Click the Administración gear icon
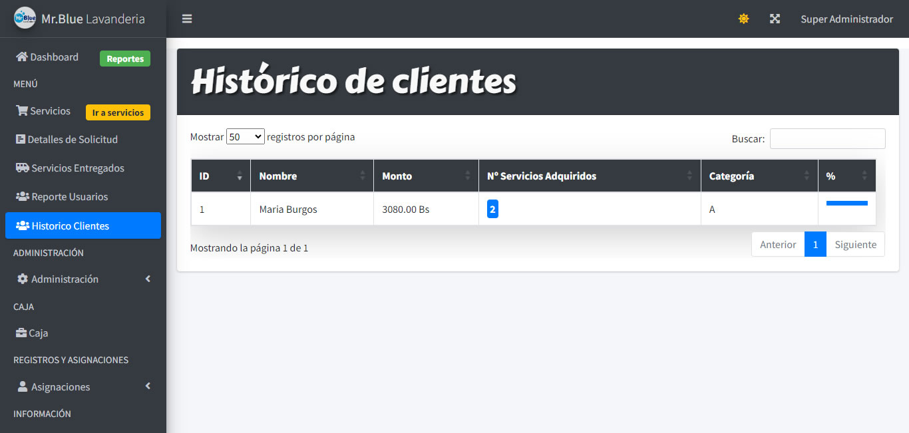 (23, 279)
